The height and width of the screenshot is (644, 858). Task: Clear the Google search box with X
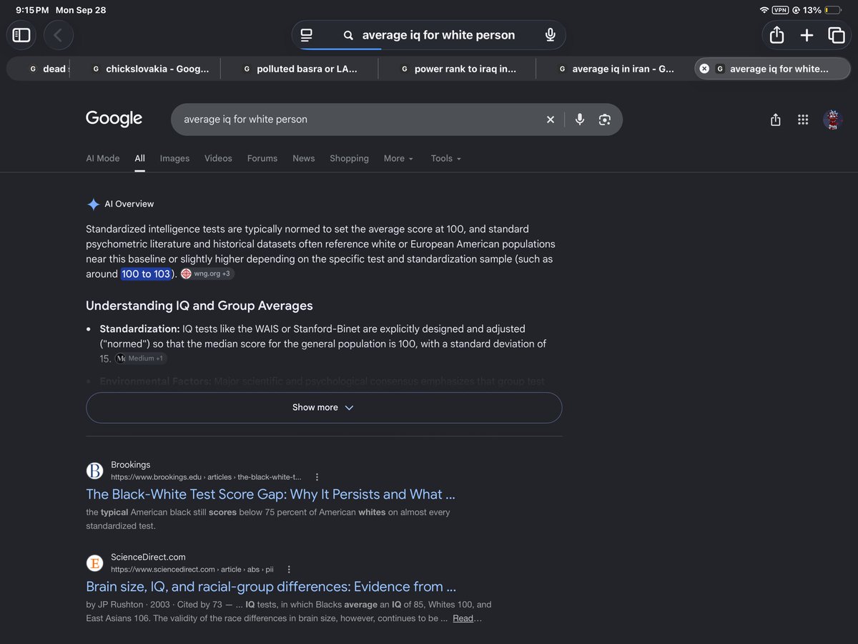pyautogui.click(x=551, y=119)
